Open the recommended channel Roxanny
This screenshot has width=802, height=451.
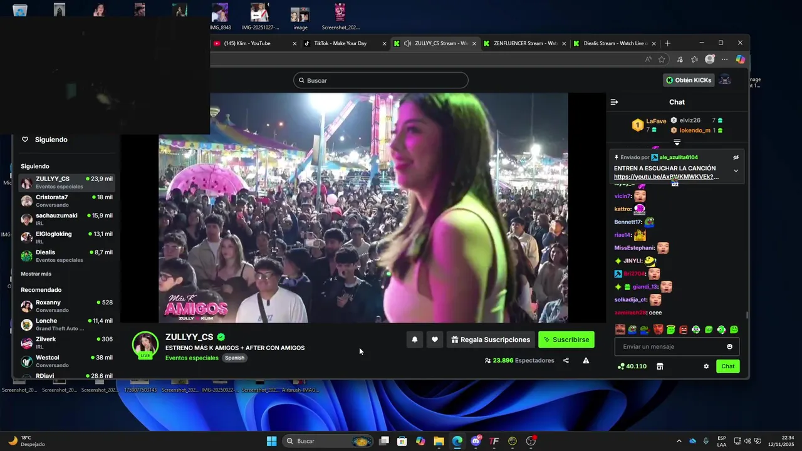coord(66,306)
